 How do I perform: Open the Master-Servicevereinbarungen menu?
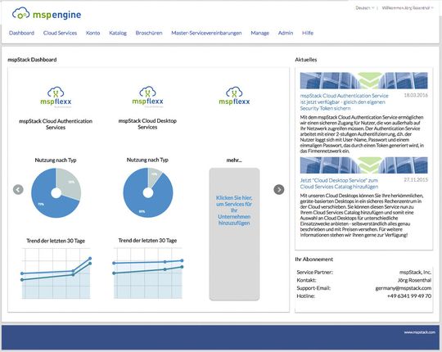tap(206, 33)
